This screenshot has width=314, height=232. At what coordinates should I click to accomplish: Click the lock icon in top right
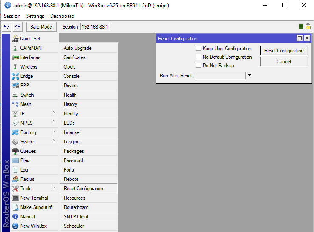308,26
